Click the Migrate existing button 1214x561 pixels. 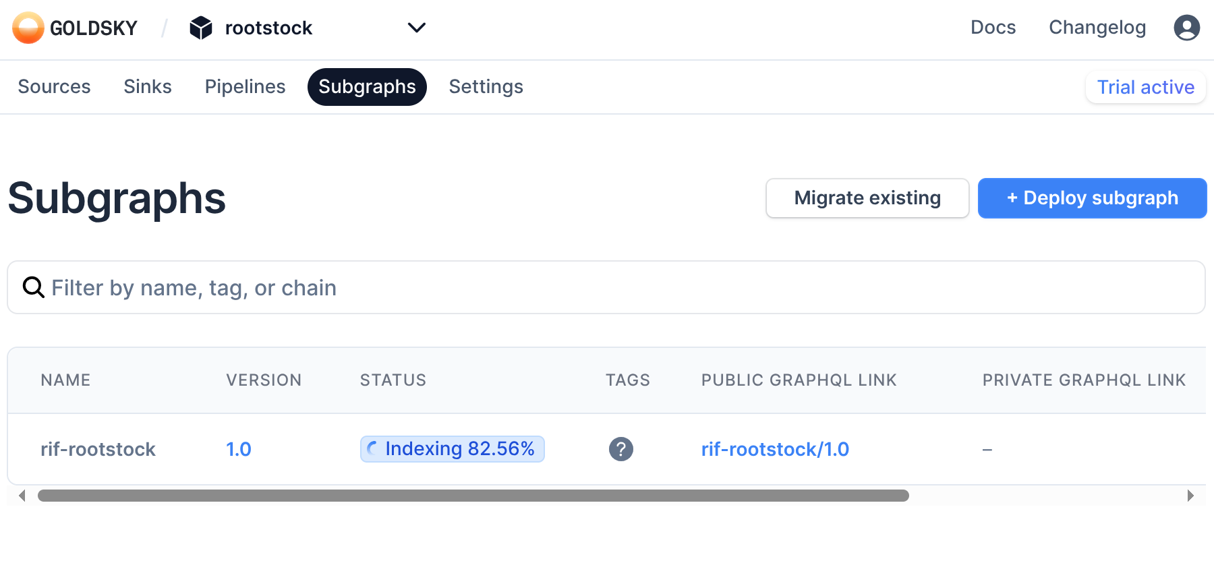[867, 198]
